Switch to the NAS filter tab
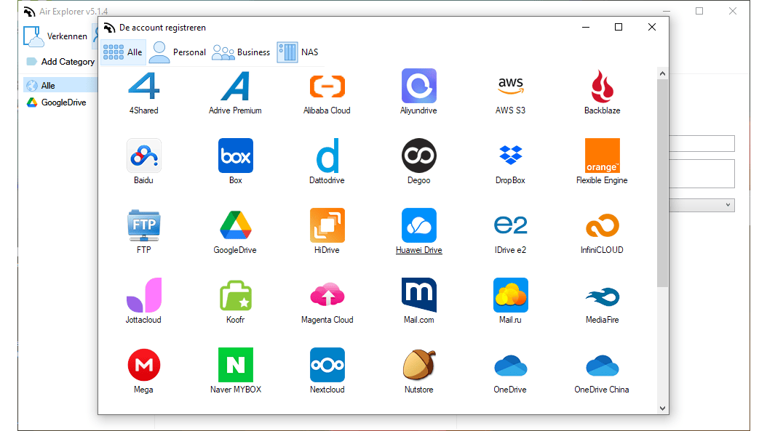Screen dimensions: 767x431 tap(298, 52)
